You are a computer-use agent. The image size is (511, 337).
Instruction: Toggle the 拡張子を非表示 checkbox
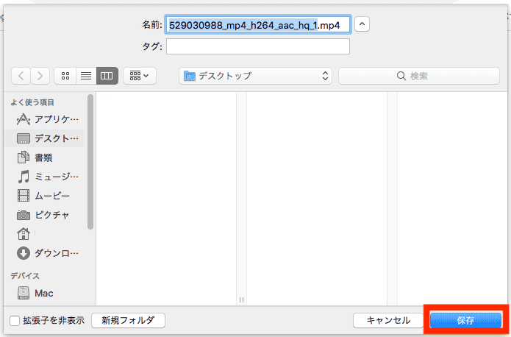coord(15,320)
